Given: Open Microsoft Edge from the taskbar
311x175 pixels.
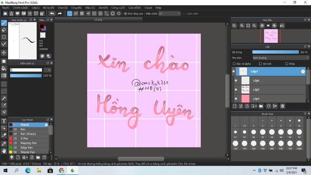Looking at the screenshot, I should (28, 170).
